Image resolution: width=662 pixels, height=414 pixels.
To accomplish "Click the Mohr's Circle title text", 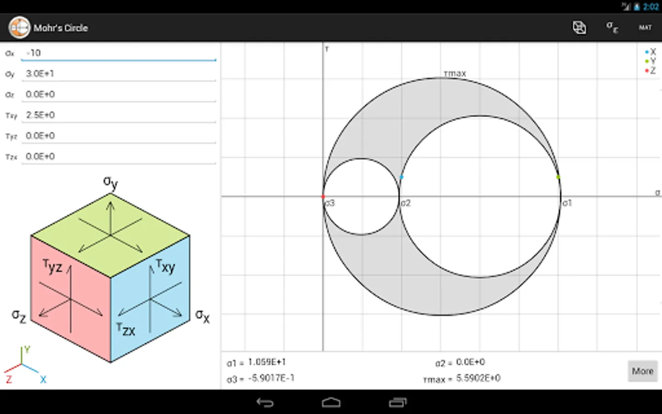I will [61, 28].
